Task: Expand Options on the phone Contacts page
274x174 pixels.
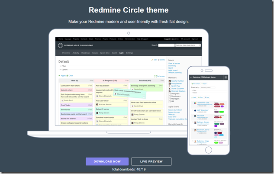Action: [x=194, y=93]
